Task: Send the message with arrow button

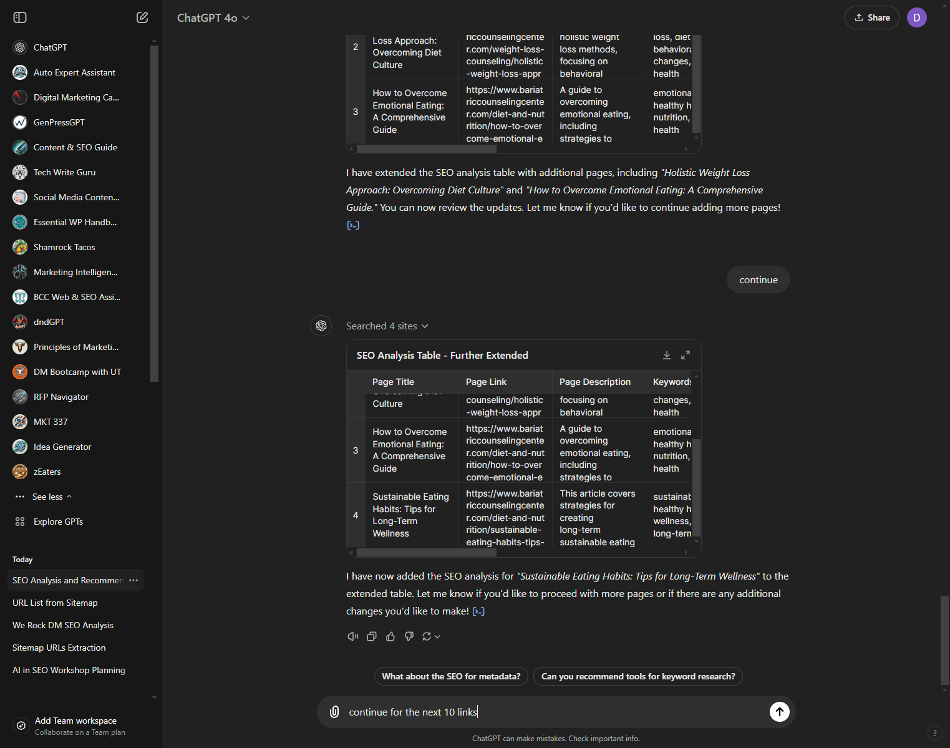Action: [779, 712]
